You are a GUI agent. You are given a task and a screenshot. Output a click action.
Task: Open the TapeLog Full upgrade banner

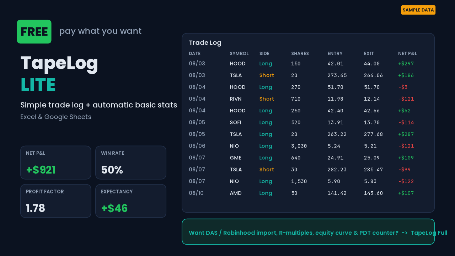(x=308, y=232)
